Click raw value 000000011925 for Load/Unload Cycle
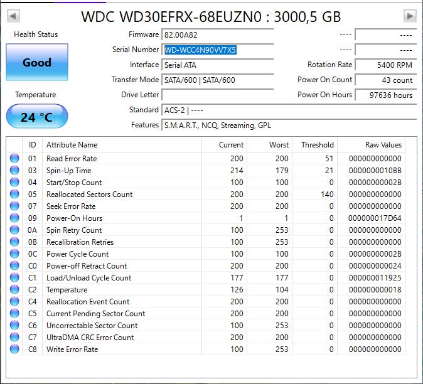This screenshot has height=384, width=423. pos(375,278)
